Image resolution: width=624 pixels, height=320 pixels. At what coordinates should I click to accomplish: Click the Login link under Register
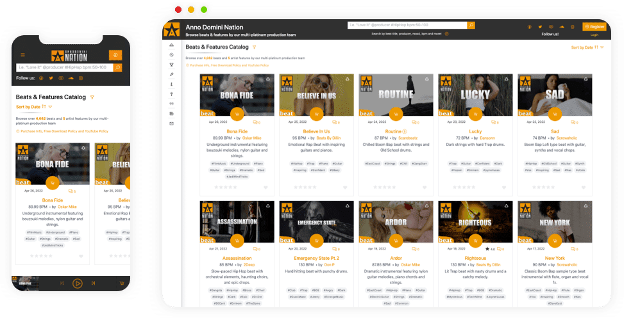pos(594,35)
